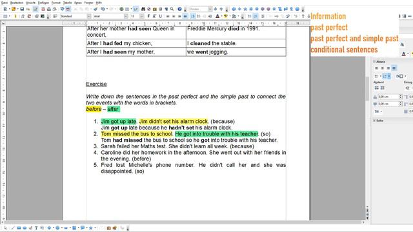Click the font color button in the sidebar
Viewport: 413px width, 232px height.
403,53
